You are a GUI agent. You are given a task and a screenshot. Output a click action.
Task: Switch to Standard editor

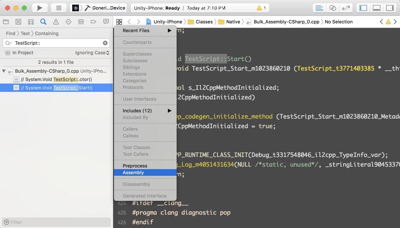(x=319, y=8)
